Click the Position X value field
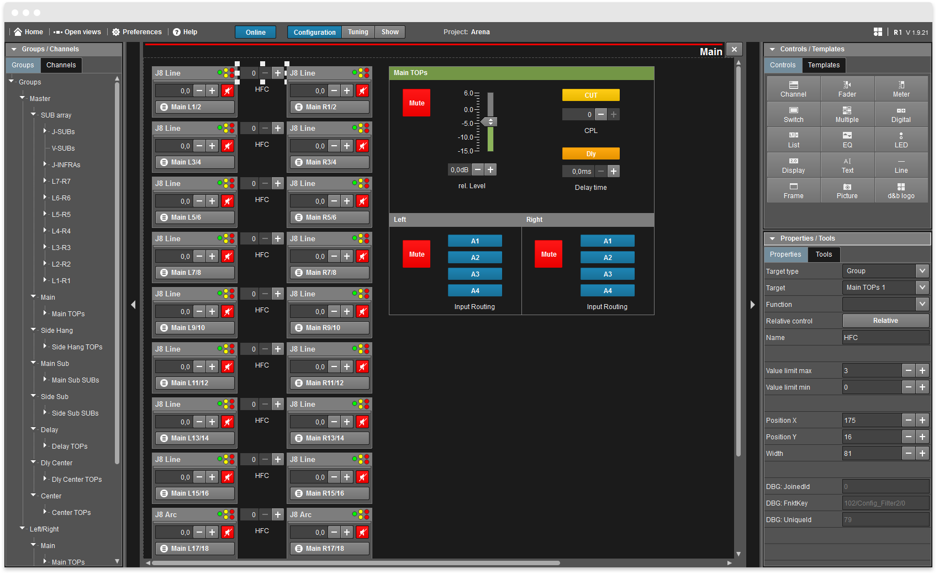Viewport: 939px width, 574px height. (x=872, y=420)
